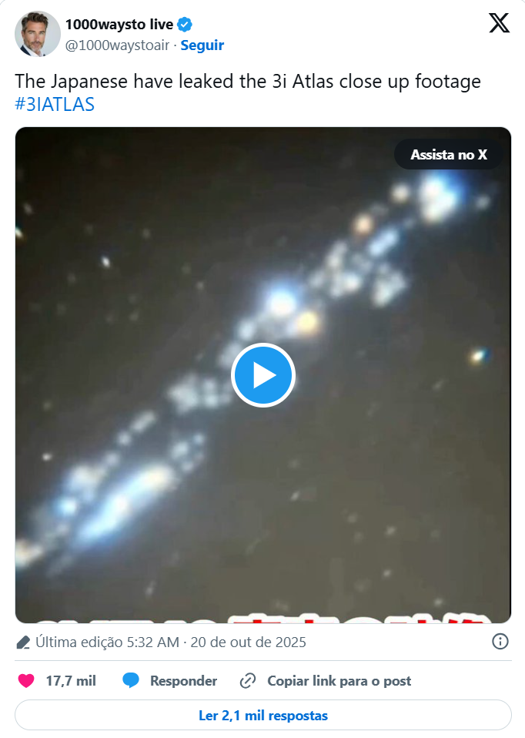Click the blue reply bubble icon
The height and width of the screenshot is (738, 525).
tap(131, 680)
